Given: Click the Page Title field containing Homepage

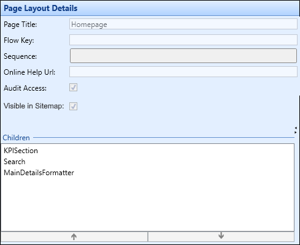Looking at the screenshot, I should pos(183,24).
